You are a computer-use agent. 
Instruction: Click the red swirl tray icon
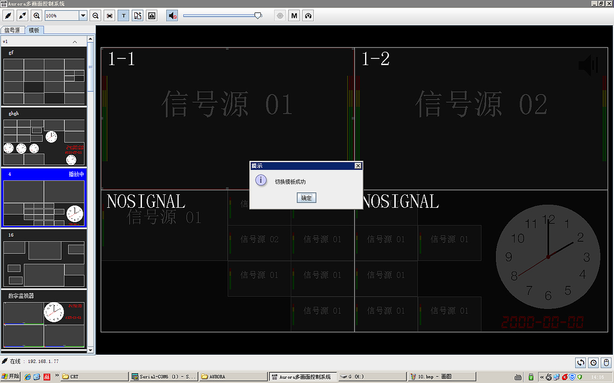[564, 377]
